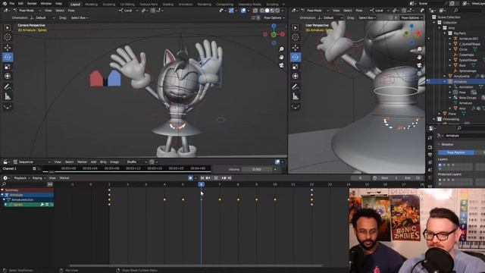Collapse the Skeleton panel
The width and height of the screenshot is (485, 273).
440,145
